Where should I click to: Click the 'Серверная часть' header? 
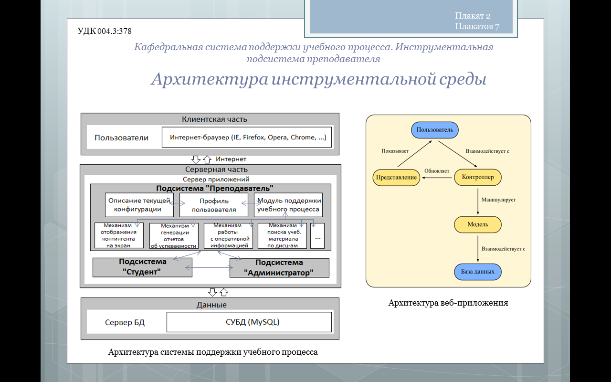(x=216, y=169)
